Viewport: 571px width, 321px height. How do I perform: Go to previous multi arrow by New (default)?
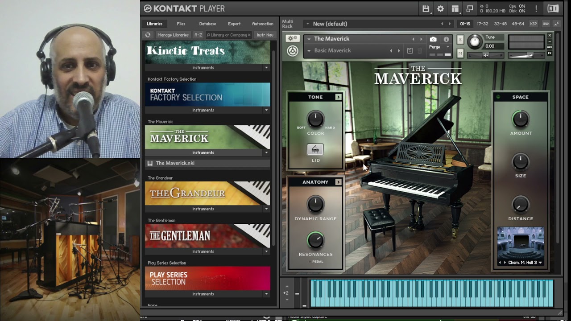[x=442, y=24]
